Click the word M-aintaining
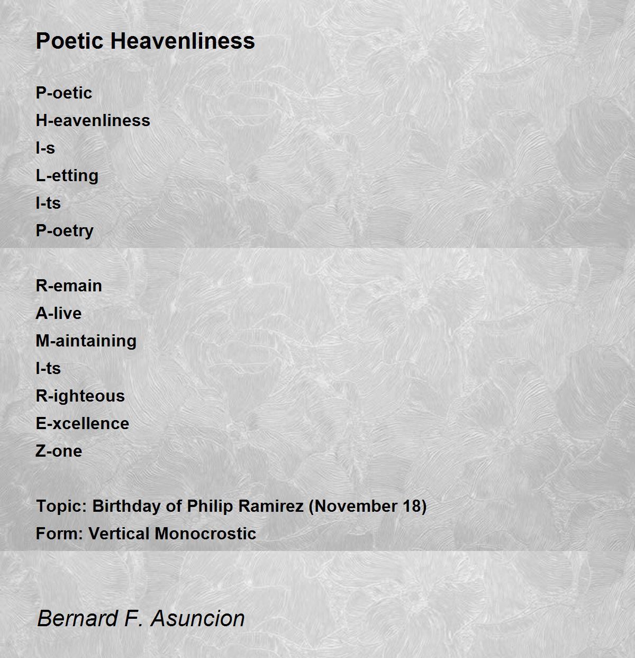 (86, 341)
